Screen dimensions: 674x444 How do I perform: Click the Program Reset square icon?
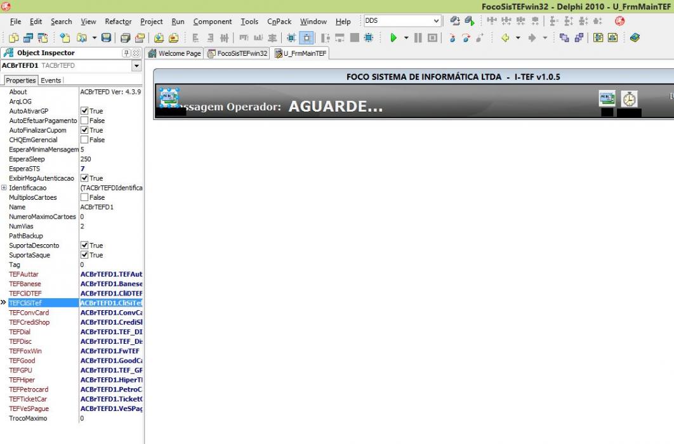(432, 38)
